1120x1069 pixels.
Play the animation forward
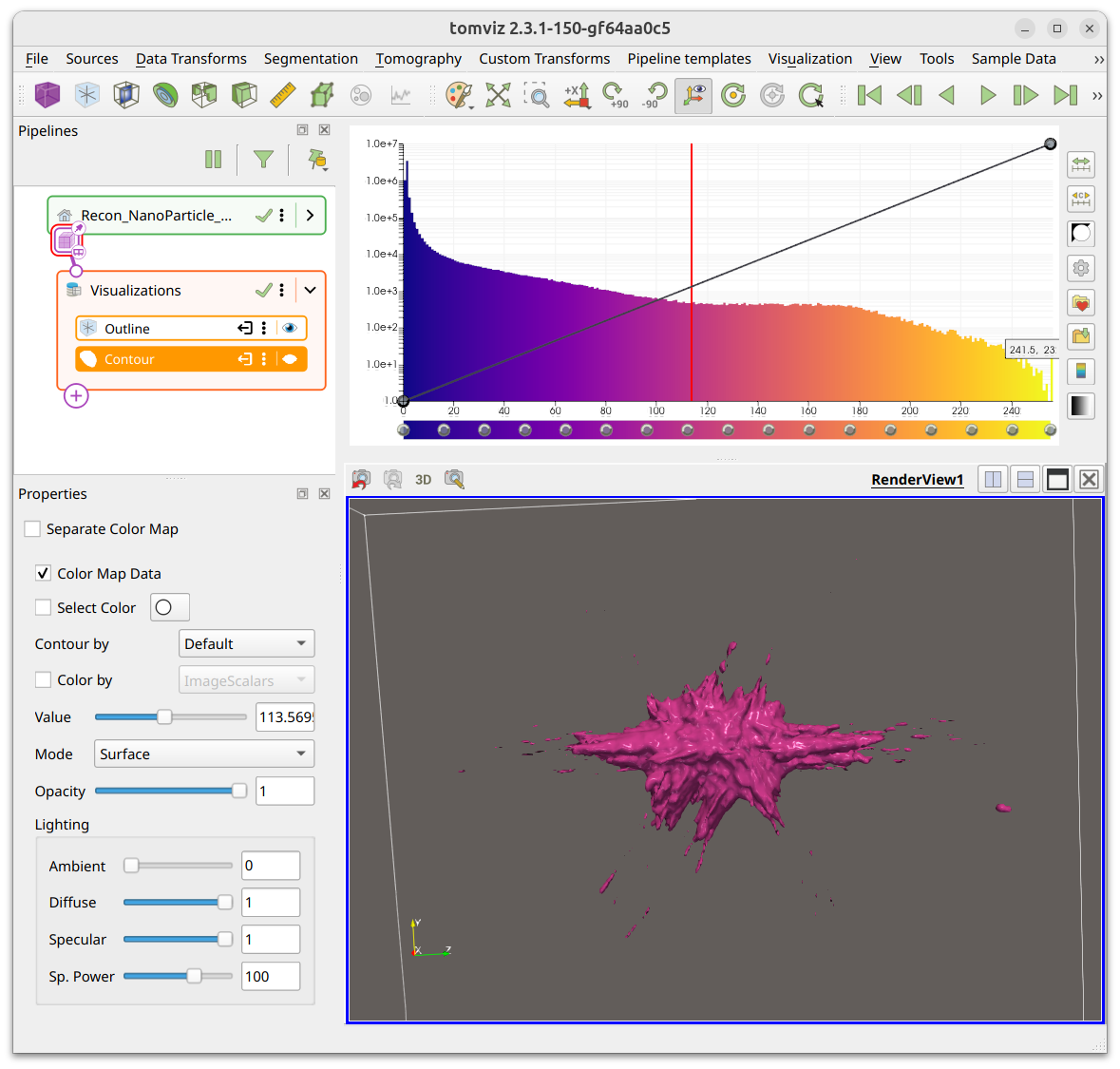[988, 94]
